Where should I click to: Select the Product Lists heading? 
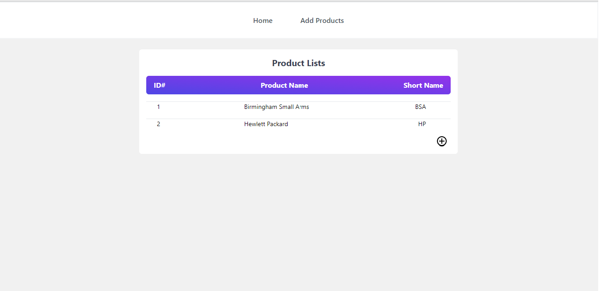pos(298,63)
